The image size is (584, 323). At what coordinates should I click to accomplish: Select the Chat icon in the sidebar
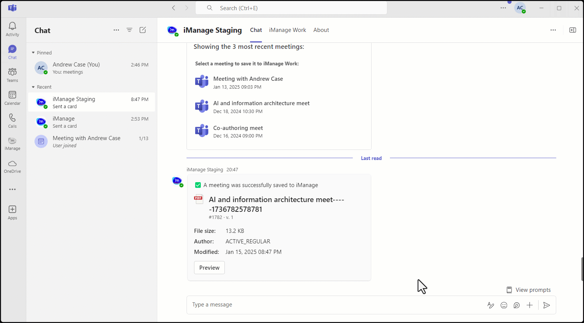(x=12, y=49)
